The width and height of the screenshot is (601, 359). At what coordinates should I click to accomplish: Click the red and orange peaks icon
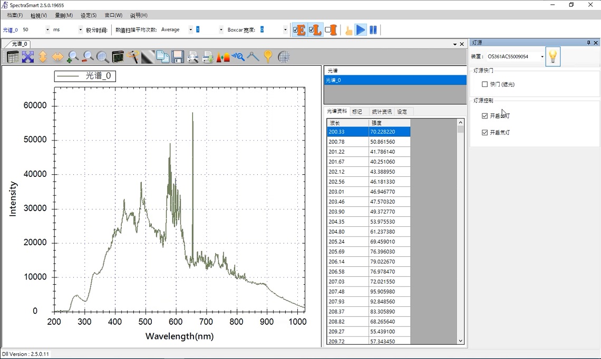tap(222, 57)
